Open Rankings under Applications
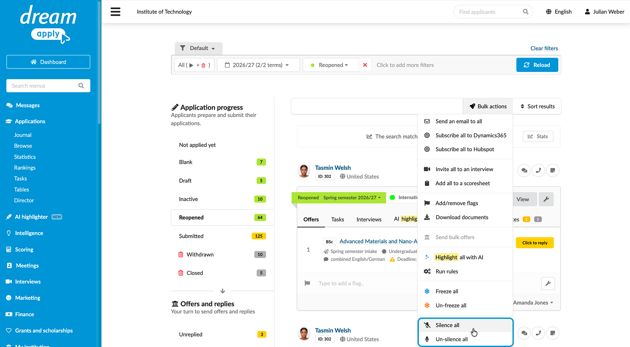 (25, 168)
